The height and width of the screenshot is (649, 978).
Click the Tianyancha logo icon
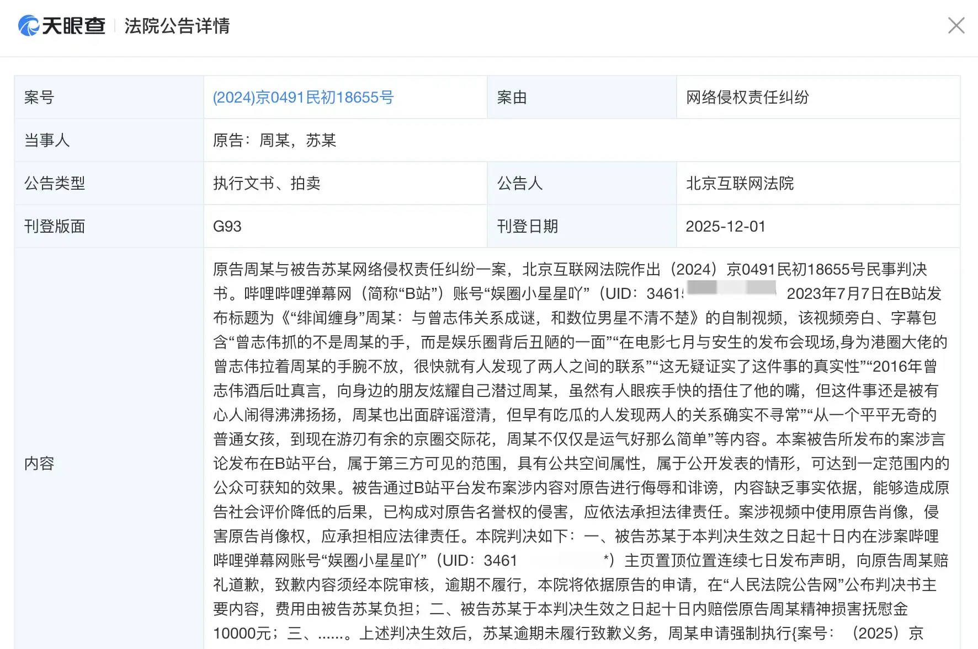click(29, 26)
